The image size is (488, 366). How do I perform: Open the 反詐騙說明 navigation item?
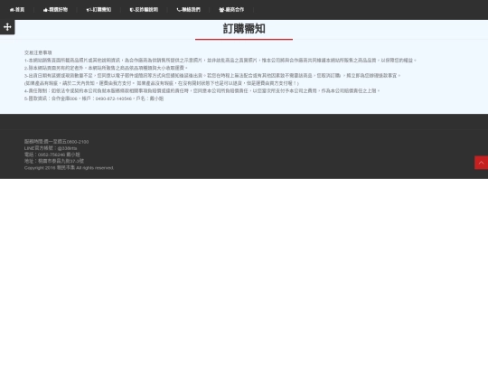[x=144, y=10]
